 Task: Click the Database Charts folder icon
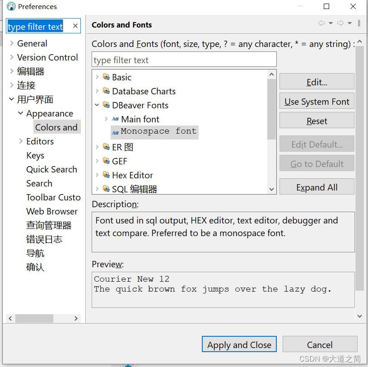(106, 91)
